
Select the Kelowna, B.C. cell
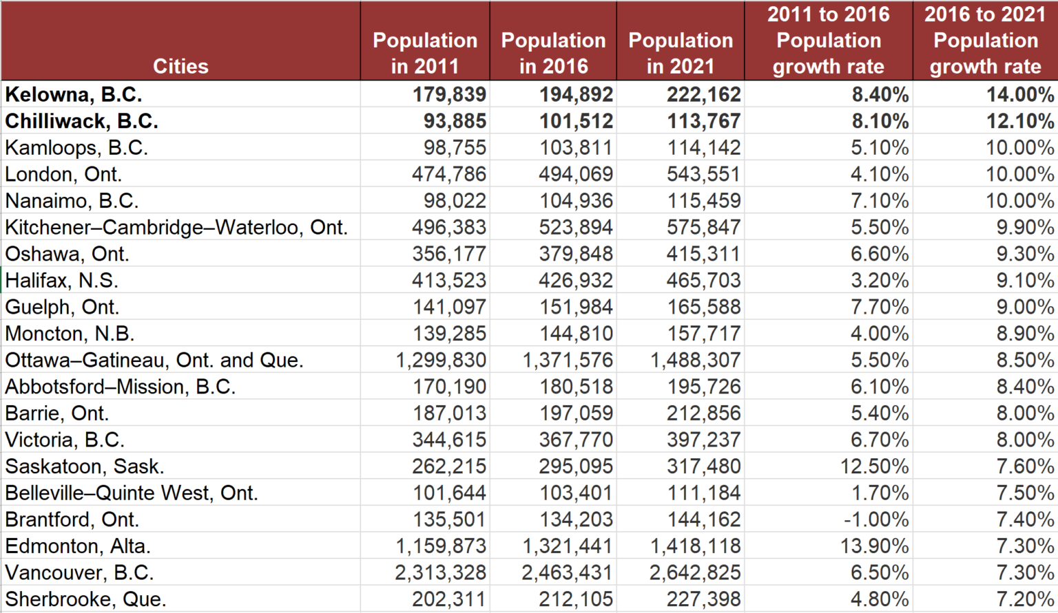(180, 94)
